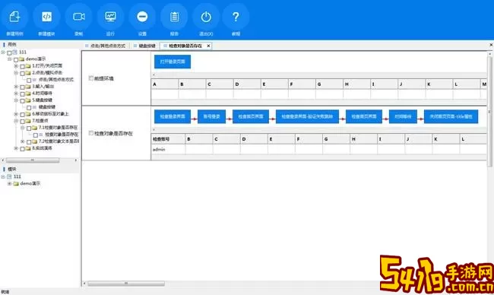The image size is (494, 295).
Task: Expand the 1.打开/关闭页面 tree node
Action: tap(16, 66)
